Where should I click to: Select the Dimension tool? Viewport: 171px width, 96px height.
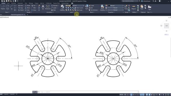point(48,7)
